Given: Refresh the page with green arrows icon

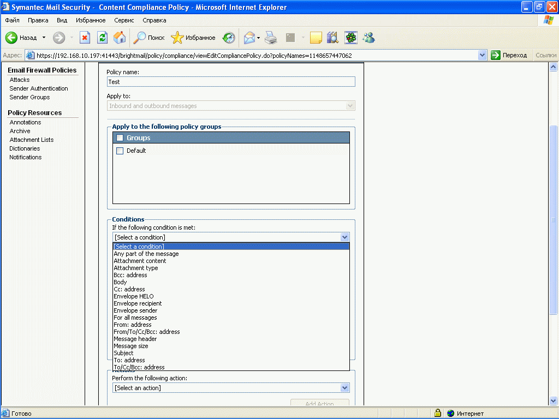Looking at the screenshot, I should [x=102, y=38].
